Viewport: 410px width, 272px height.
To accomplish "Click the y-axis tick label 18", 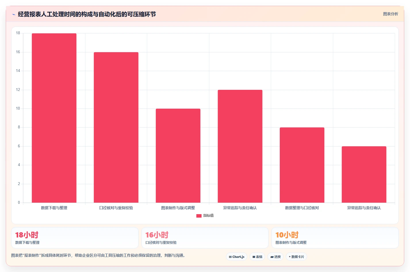I will 18,33.
